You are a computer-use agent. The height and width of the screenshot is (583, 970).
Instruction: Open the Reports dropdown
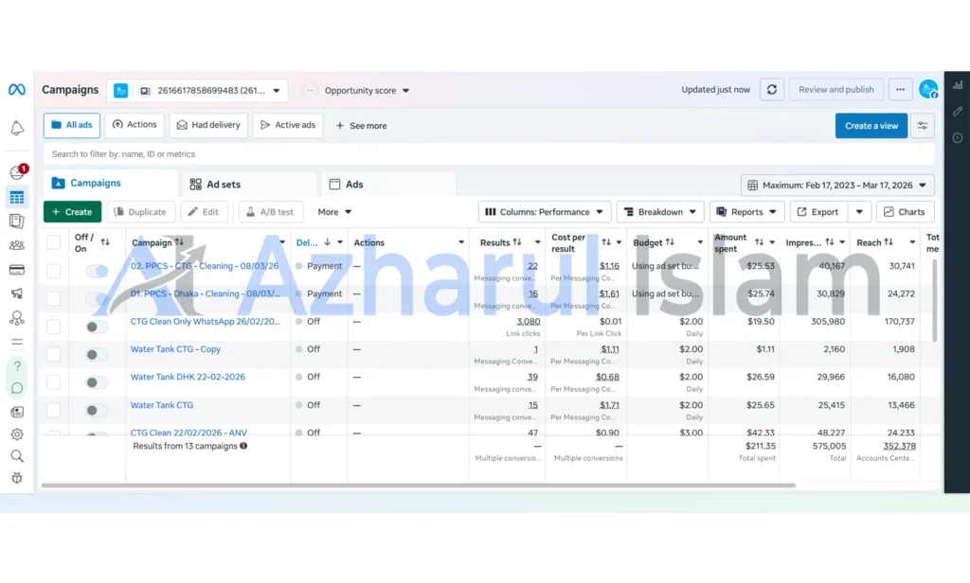746,212
